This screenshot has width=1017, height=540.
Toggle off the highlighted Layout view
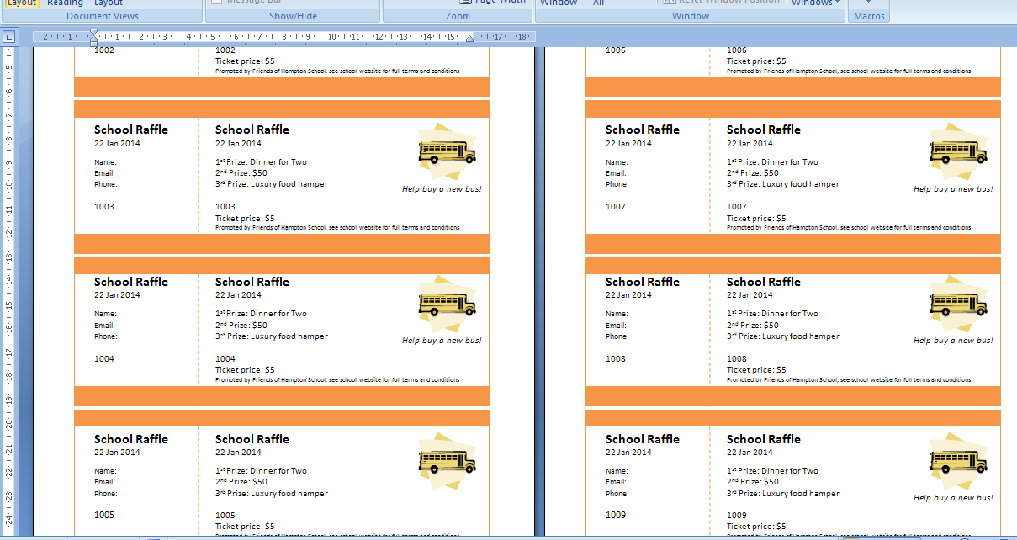(x=21, y=3)
